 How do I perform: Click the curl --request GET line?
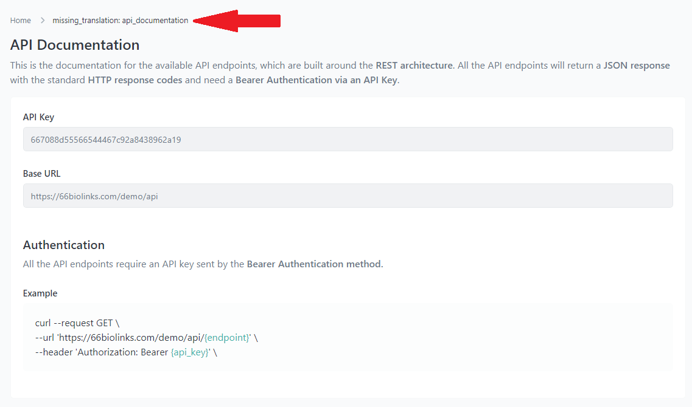pyautogui.click(x=77, y=323)
